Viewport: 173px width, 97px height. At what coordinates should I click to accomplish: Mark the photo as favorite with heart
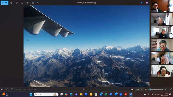click(7, 89)
